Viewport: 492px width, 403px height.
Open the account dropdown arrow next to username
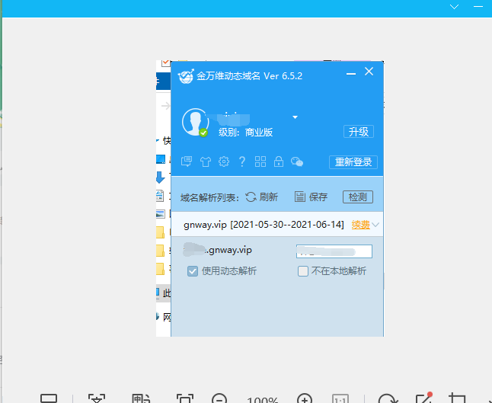[x=295, y=117]
